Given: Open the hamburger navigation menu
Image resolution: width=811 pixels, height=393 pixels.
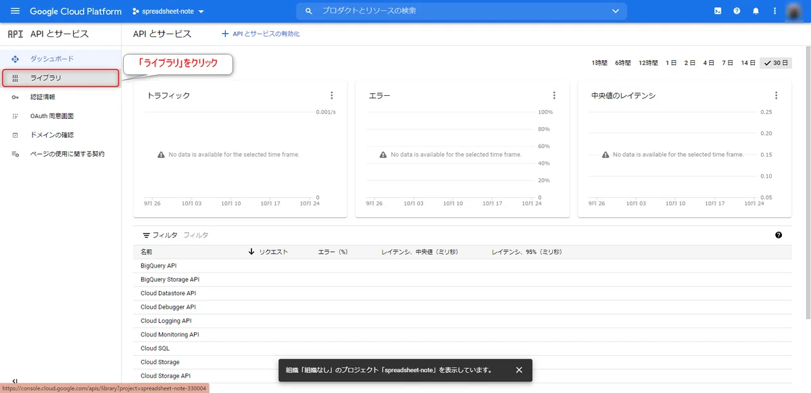Looking at the screenshot, I should [x=15, y=11].
